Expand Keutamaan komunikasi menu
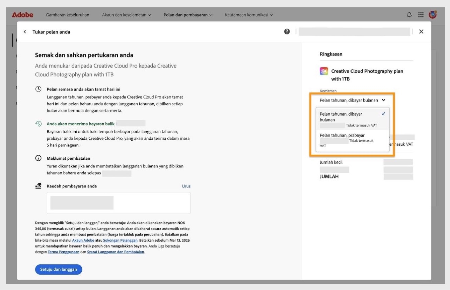This screenshot has width=450, height=290. pos(249,15)
